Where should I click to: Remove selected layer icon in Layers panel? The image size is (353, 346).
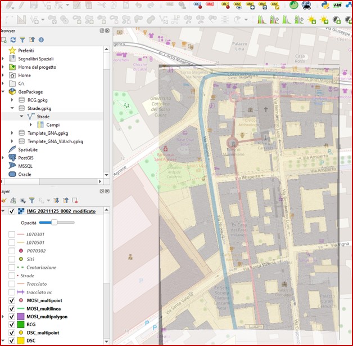(x=75, y=200)
